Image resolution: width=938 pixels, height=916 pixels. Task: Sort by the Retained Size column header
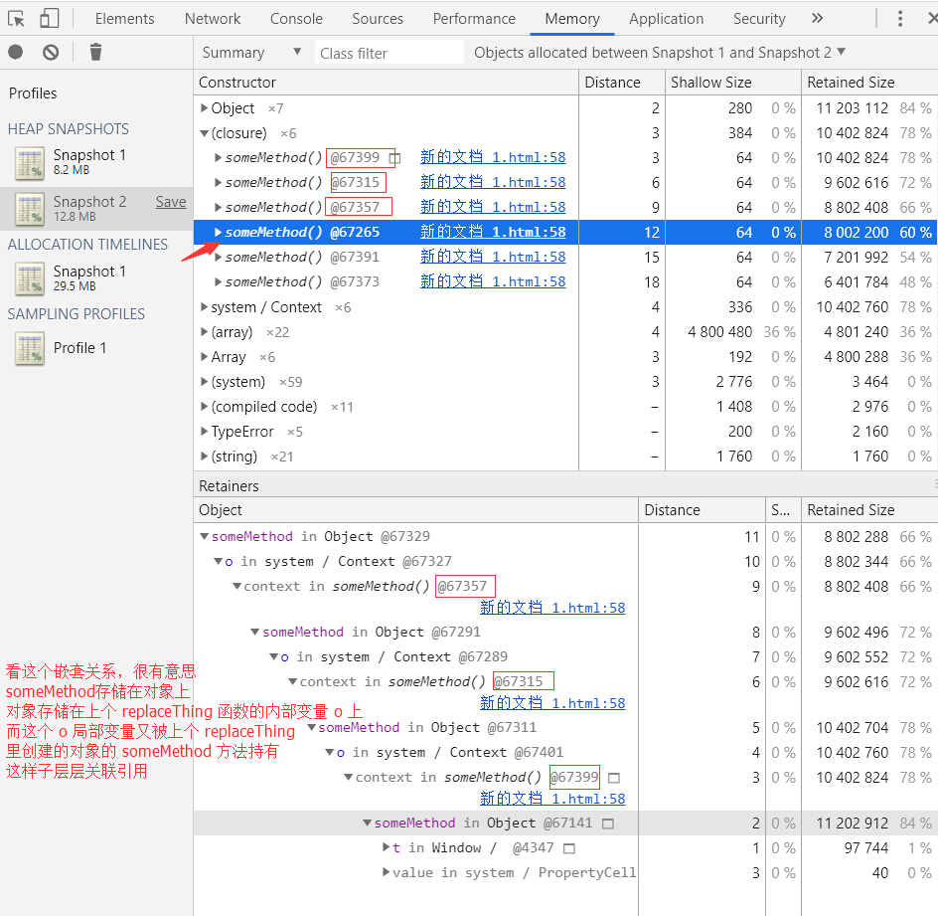[851, 83]
